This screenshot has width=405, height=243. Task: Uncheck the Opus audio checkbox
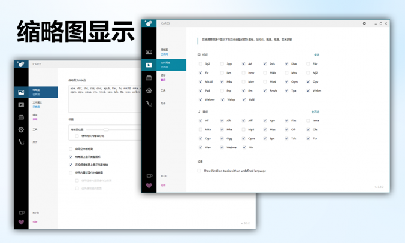(244, 138)
